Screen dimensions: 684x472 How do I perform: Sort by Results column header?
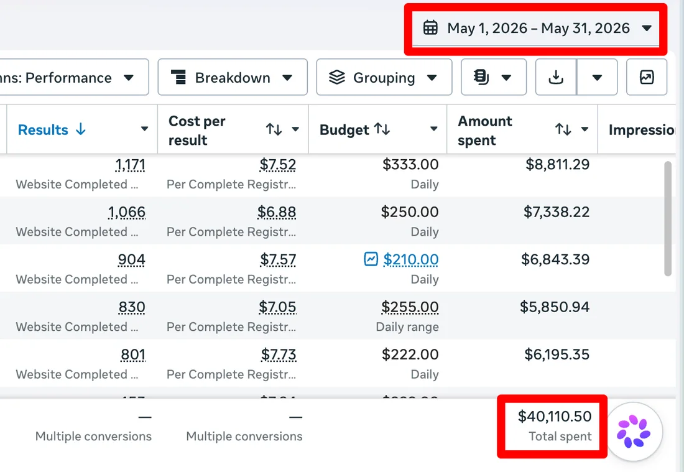tap(43, 129)
